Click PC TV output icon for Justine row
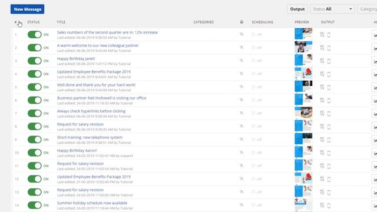This screenshot has width=377, height=212. coord(322,48)
